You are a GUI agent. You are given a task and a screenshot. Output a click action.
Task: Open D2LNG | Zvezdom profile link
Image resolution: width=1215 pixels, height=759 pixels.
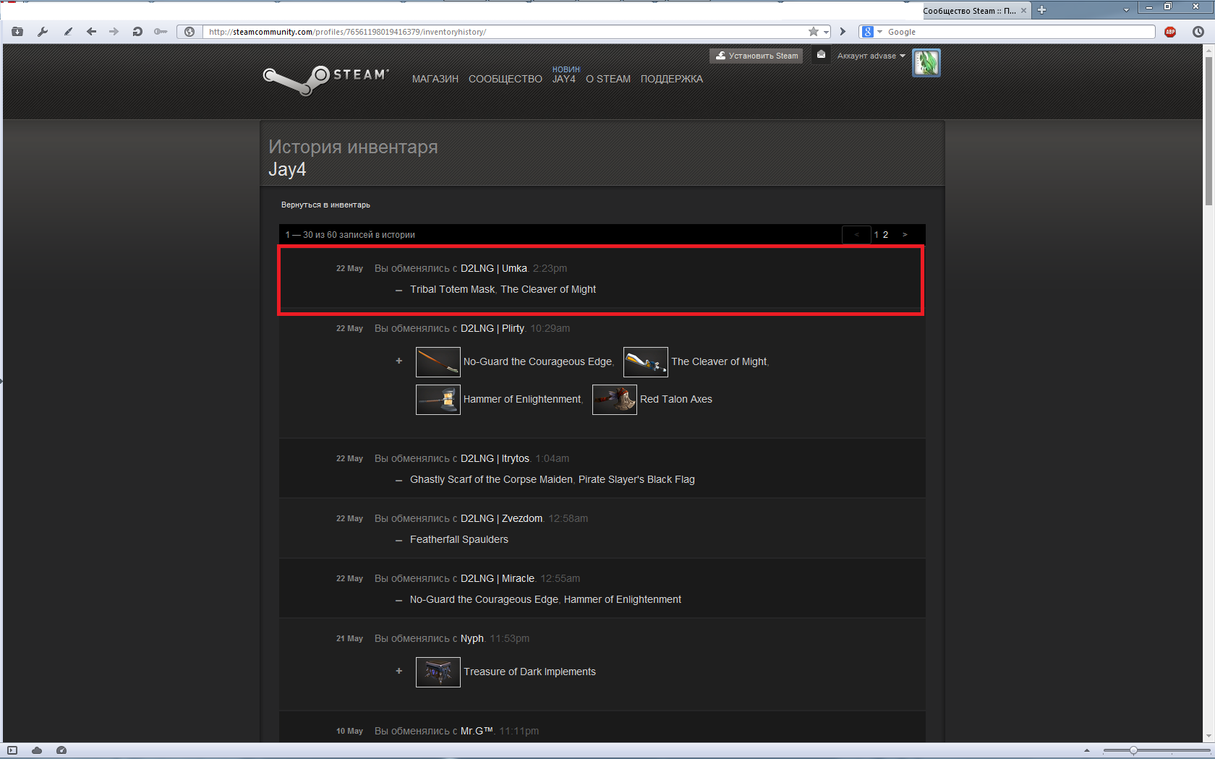point(501,518)
